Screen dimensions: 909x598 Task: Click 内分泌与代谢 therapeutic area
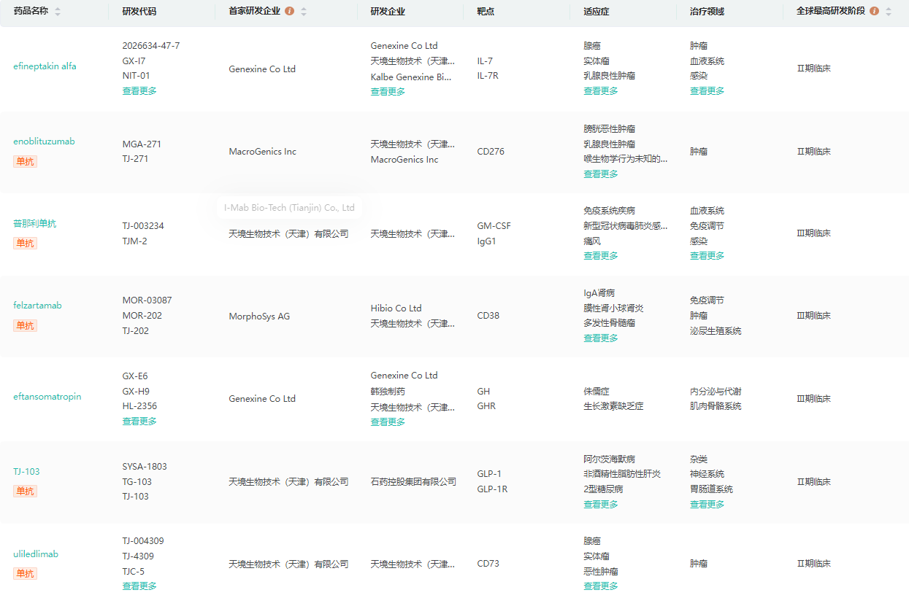(716, 392)
